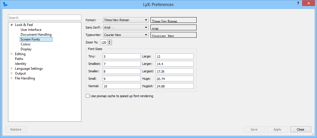Image resolution: width=317 pixels, height=138 pixels.
Task: Select Language Settings category label
Action: 29,69
